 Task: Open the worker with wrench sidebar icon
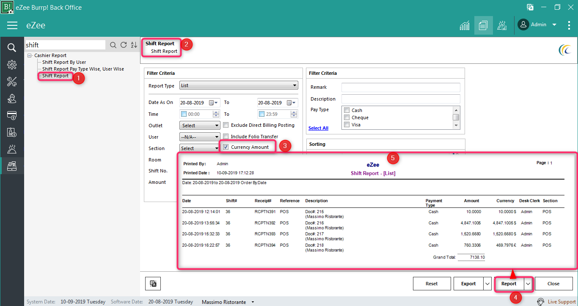[12, 98]
